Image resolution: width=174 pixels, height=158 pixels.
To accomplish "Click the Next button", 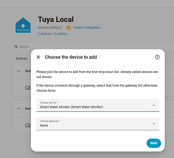I will pos(154,143).
